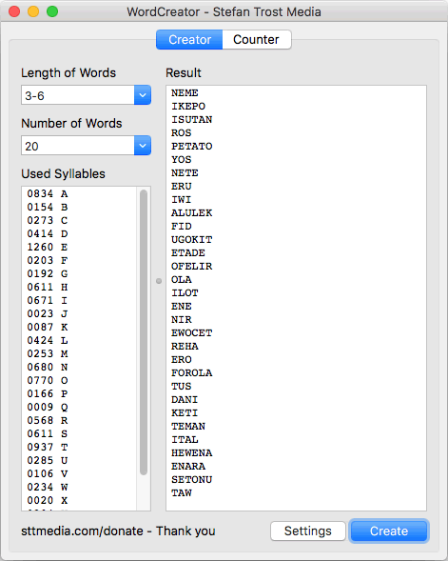Image resolution: width=448 pixels, height=561 pixels.
Task: Select syllable row 0020 X
Action: [x=48, y=501]
